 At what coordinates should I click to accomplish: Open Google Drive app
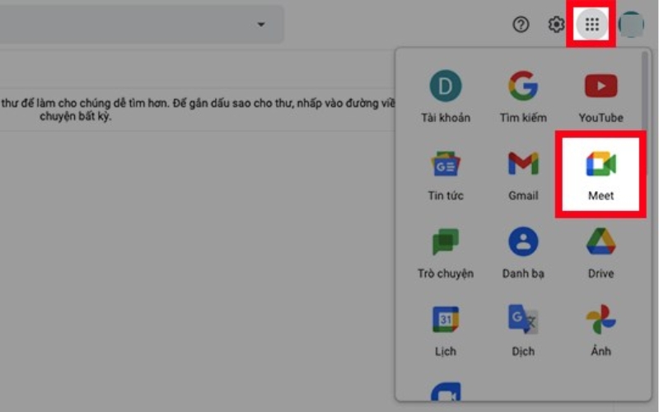[601, 253]
